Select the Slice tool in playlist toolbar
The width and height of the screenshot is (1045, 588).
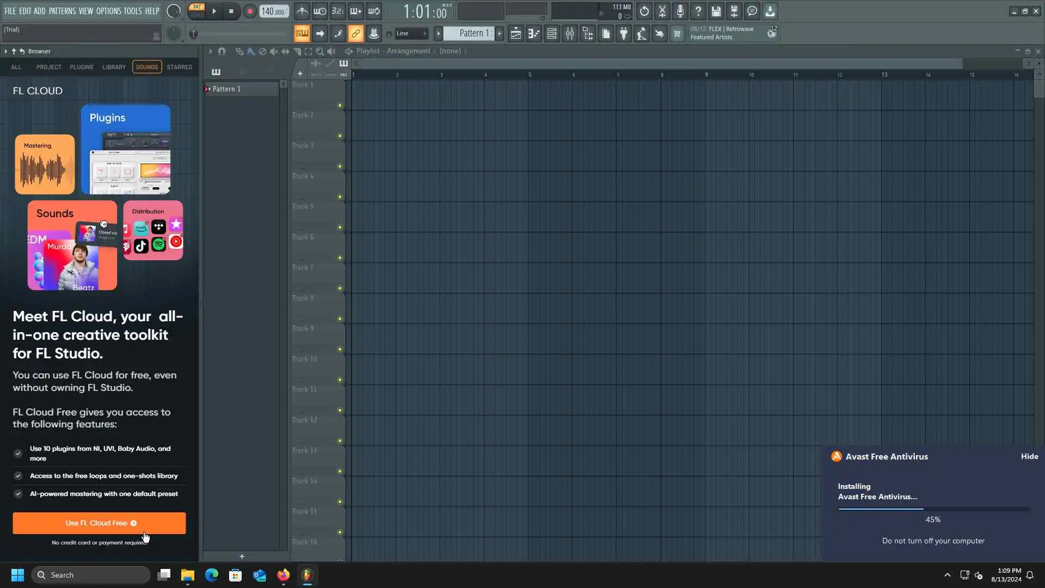point(297,51)
